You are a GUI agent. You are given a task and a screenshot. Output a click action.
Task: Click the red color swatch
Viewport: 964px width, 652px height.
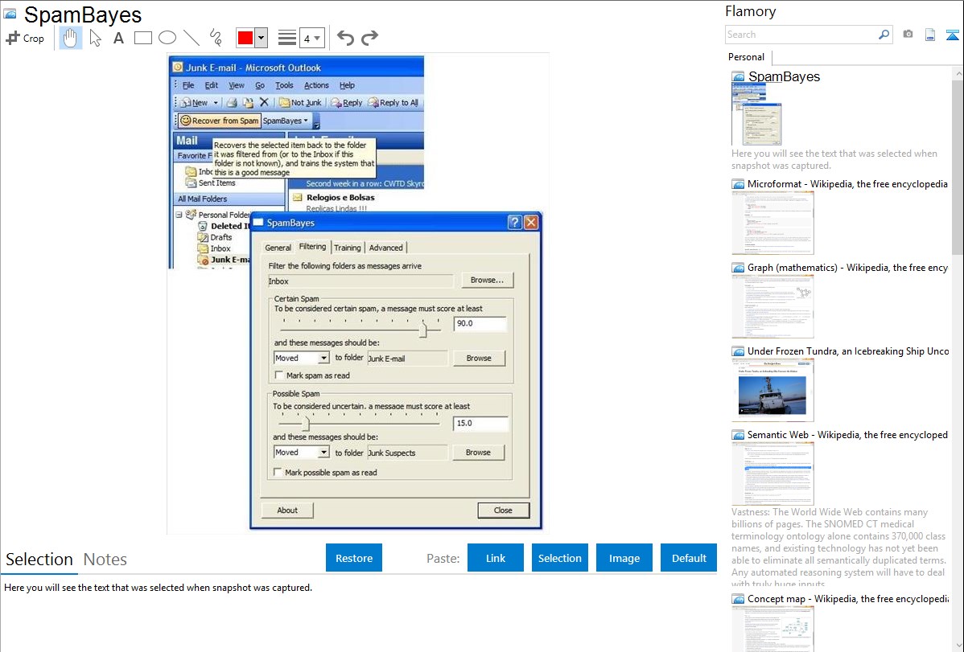coord(245,38)
